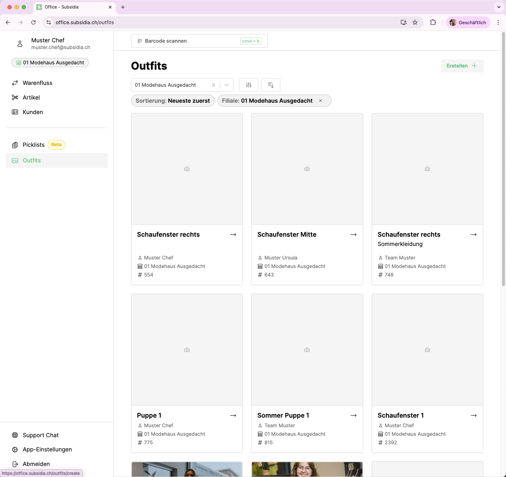The image size is (506, 477).
Task: Navigate to Kunden section
Action: point(33,112)
